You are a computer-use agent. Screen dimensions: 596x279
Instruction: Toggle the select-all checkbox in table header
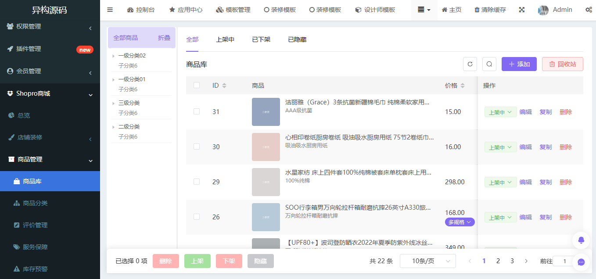point(197,85)
